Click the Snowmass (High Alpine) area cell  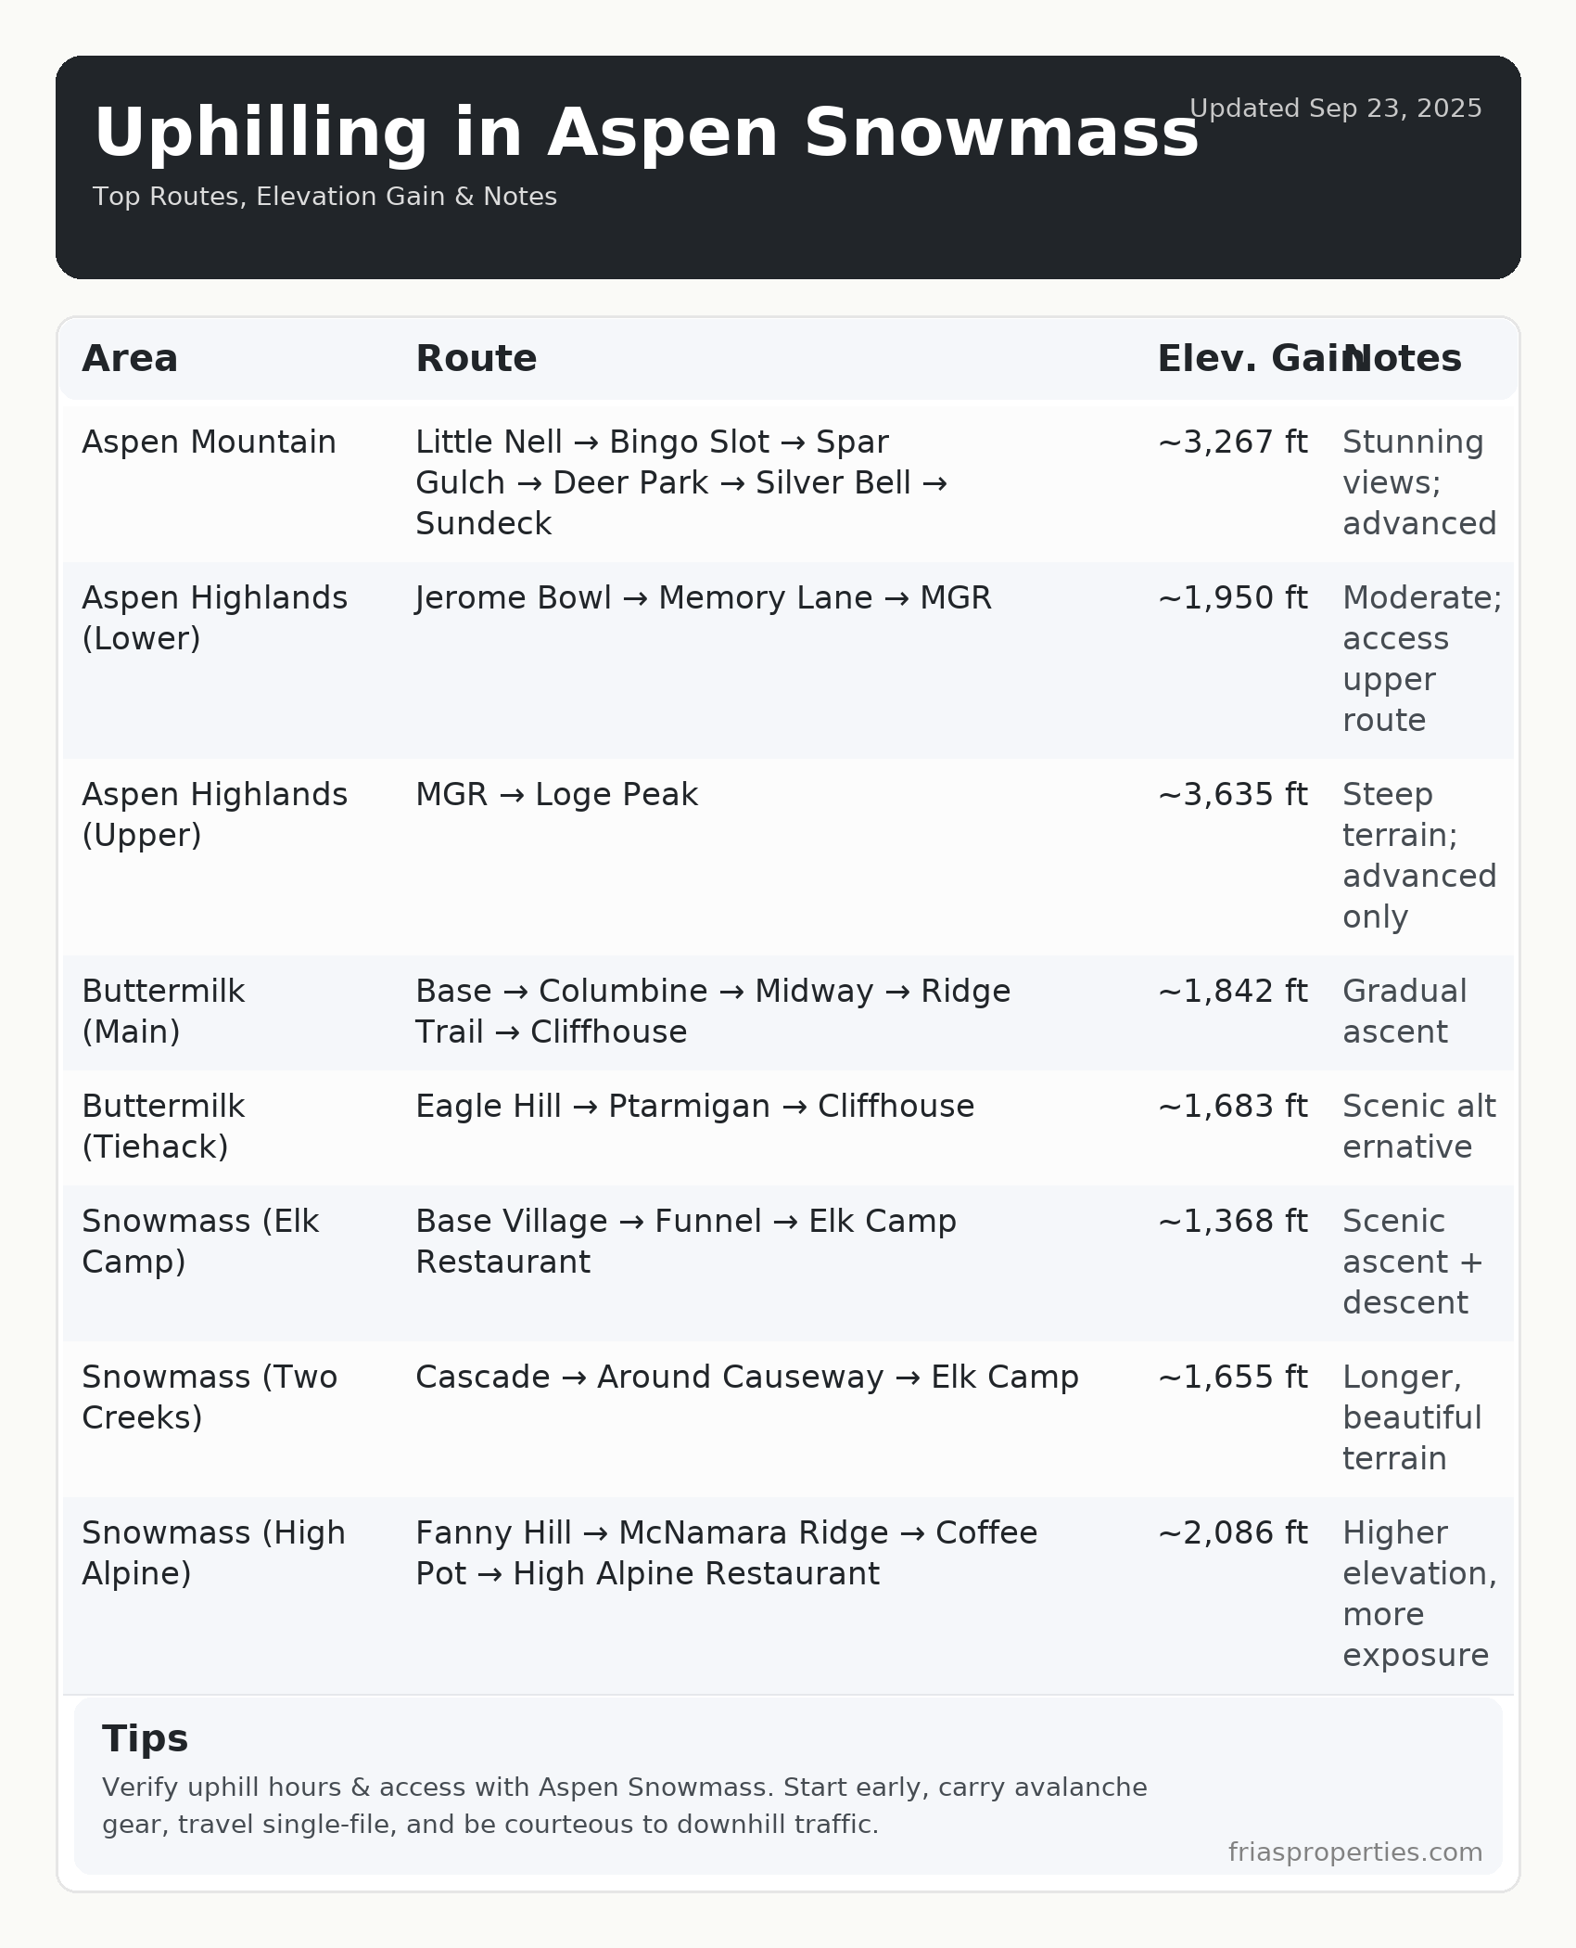pos(213,1553)
